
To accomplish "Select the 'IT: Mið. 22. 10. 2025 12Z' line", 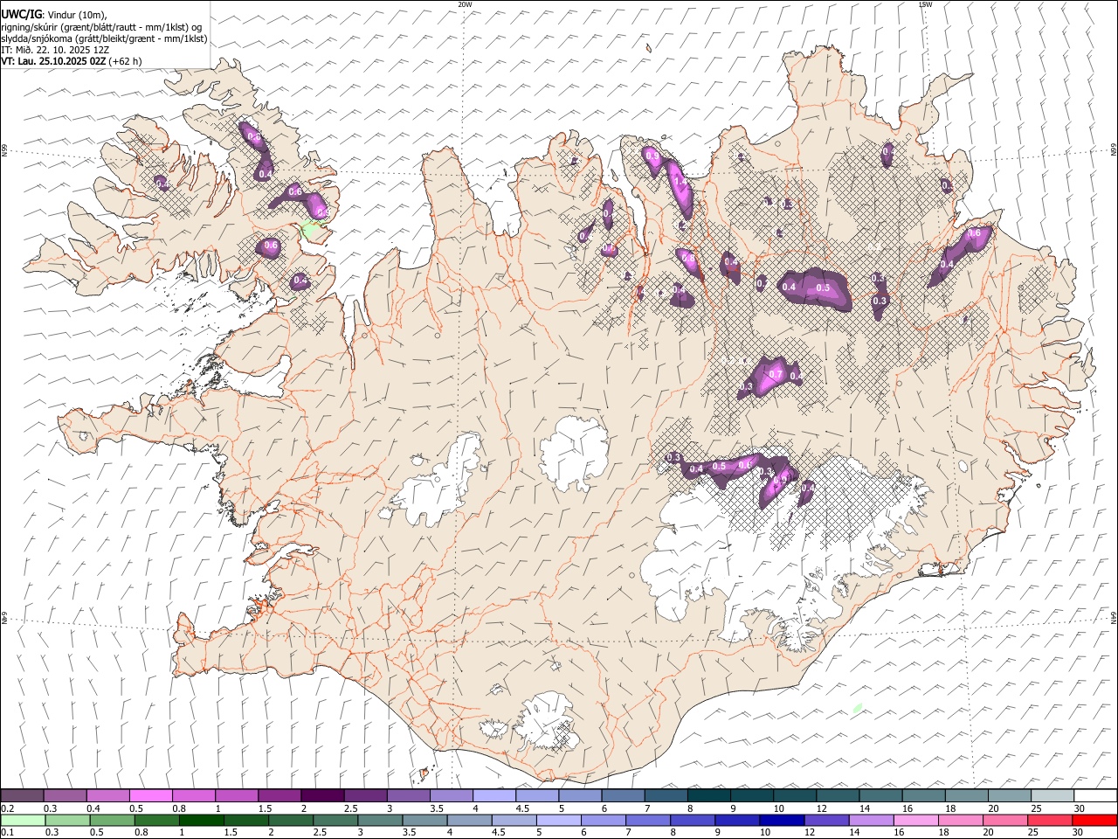I will pos(55,50).
